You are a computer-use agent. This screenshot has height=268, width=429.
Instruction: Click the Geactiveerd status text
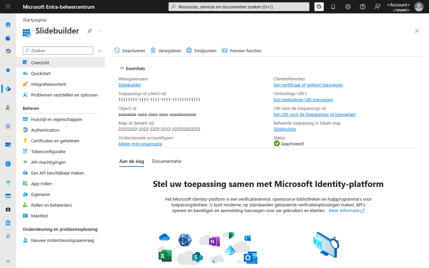click(x=292, y=144)
